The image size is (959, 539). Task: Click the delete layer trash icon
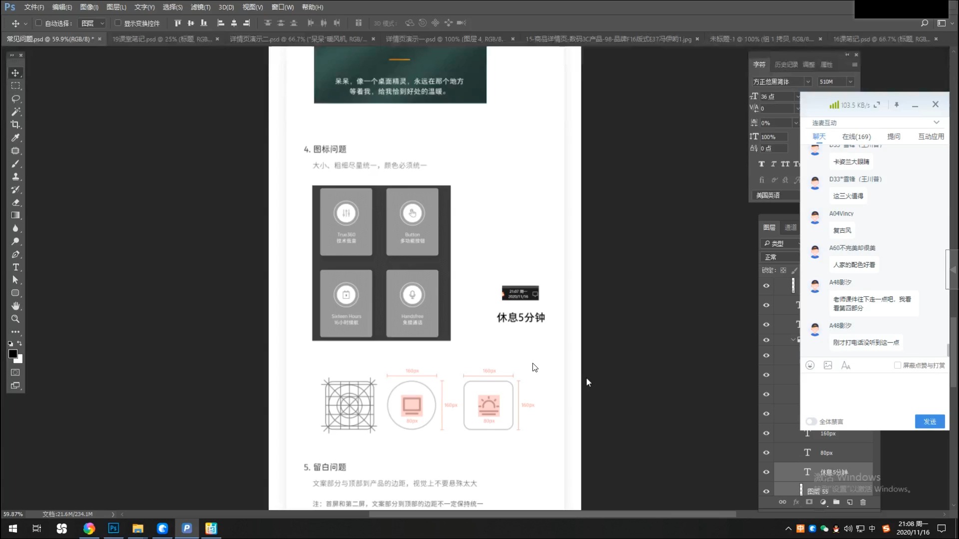point(863,502)
